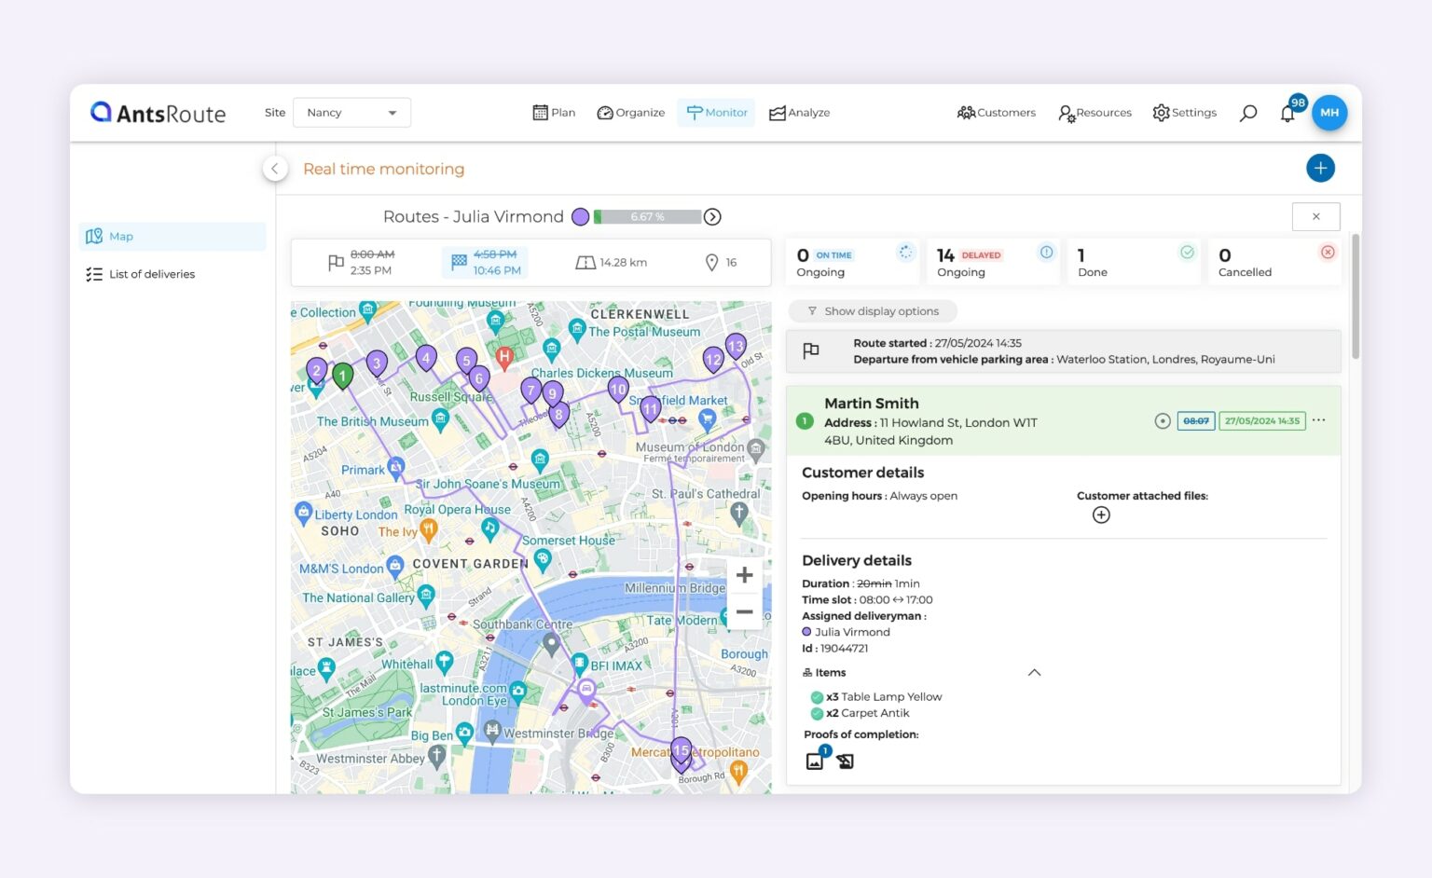
Task: Open the Nancy site selector dropdown
Action: 351,112
